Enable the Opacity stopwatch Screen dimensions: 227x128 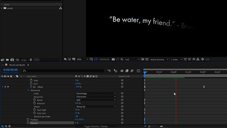[x=28, y=123]
